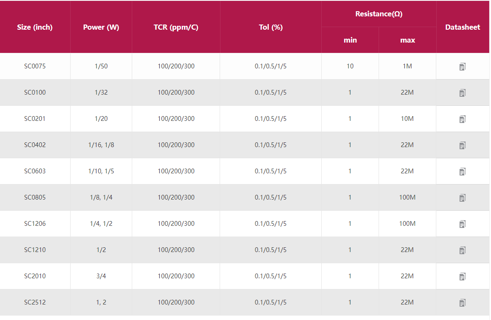Click the Resistance max sub-header
This screenshot has width=491, height=320.
(407, 40)
